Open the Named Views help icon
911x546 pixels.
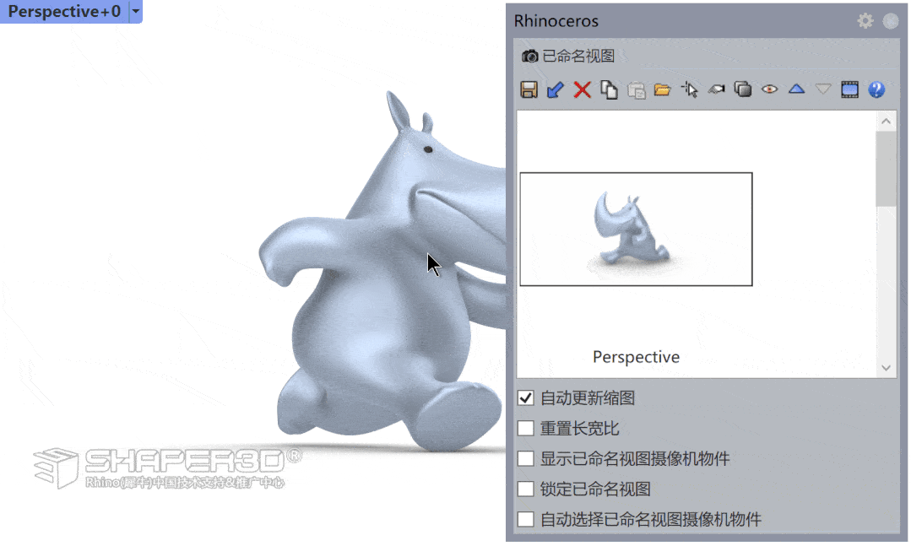tap(876, 89)
